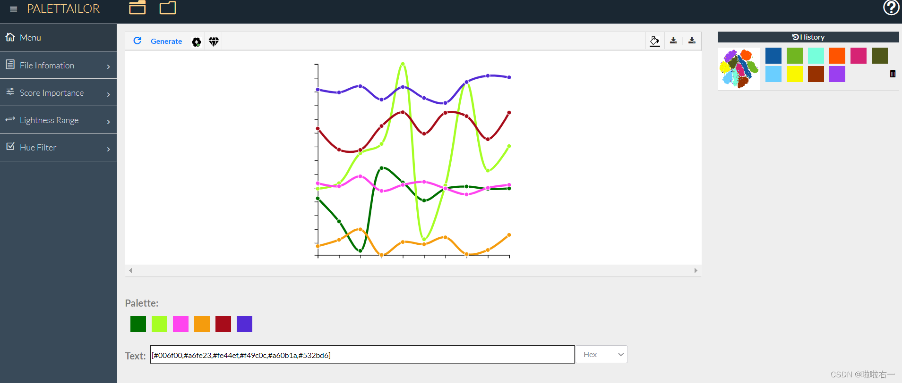Screen dimensions: 902x383
Task: Select the lime green Palette swatch
Action: (x=159, y=324)
